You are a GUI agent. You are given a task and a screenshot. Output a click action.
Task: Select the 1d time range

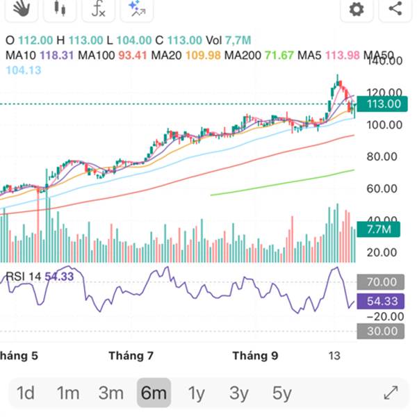coord(26,393)
